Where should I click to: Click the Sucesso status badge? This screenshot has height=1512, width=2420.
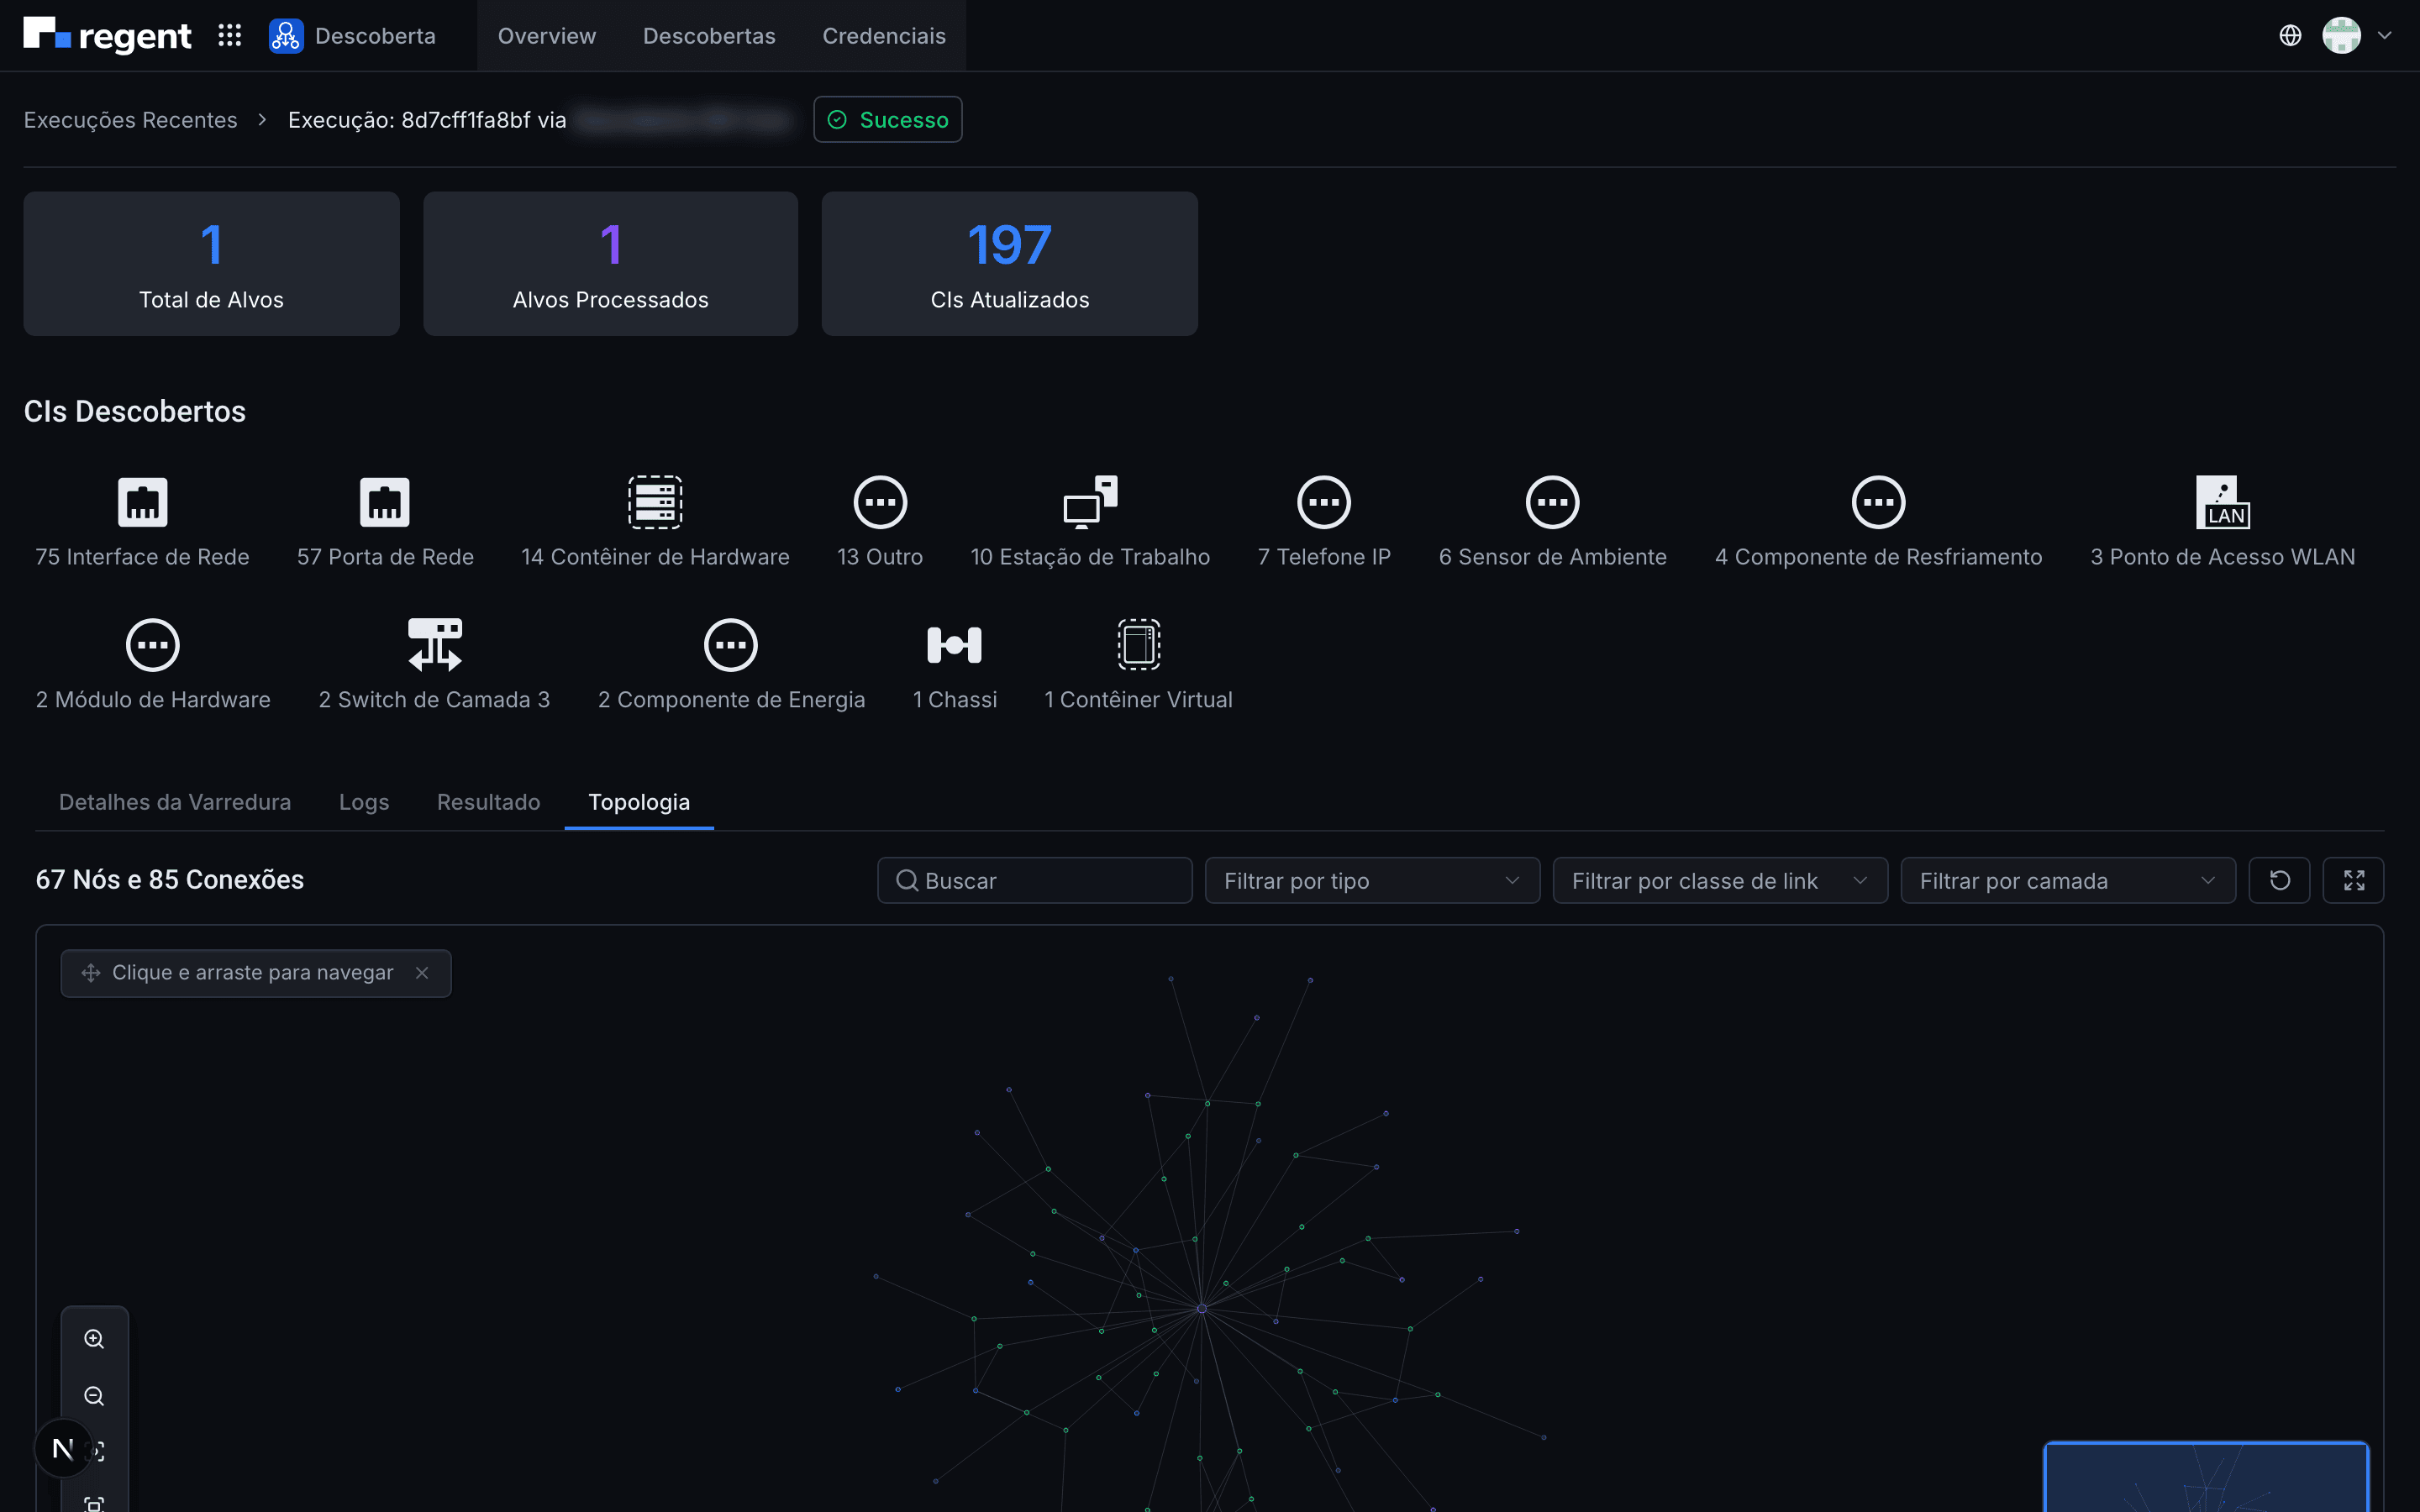888,120
